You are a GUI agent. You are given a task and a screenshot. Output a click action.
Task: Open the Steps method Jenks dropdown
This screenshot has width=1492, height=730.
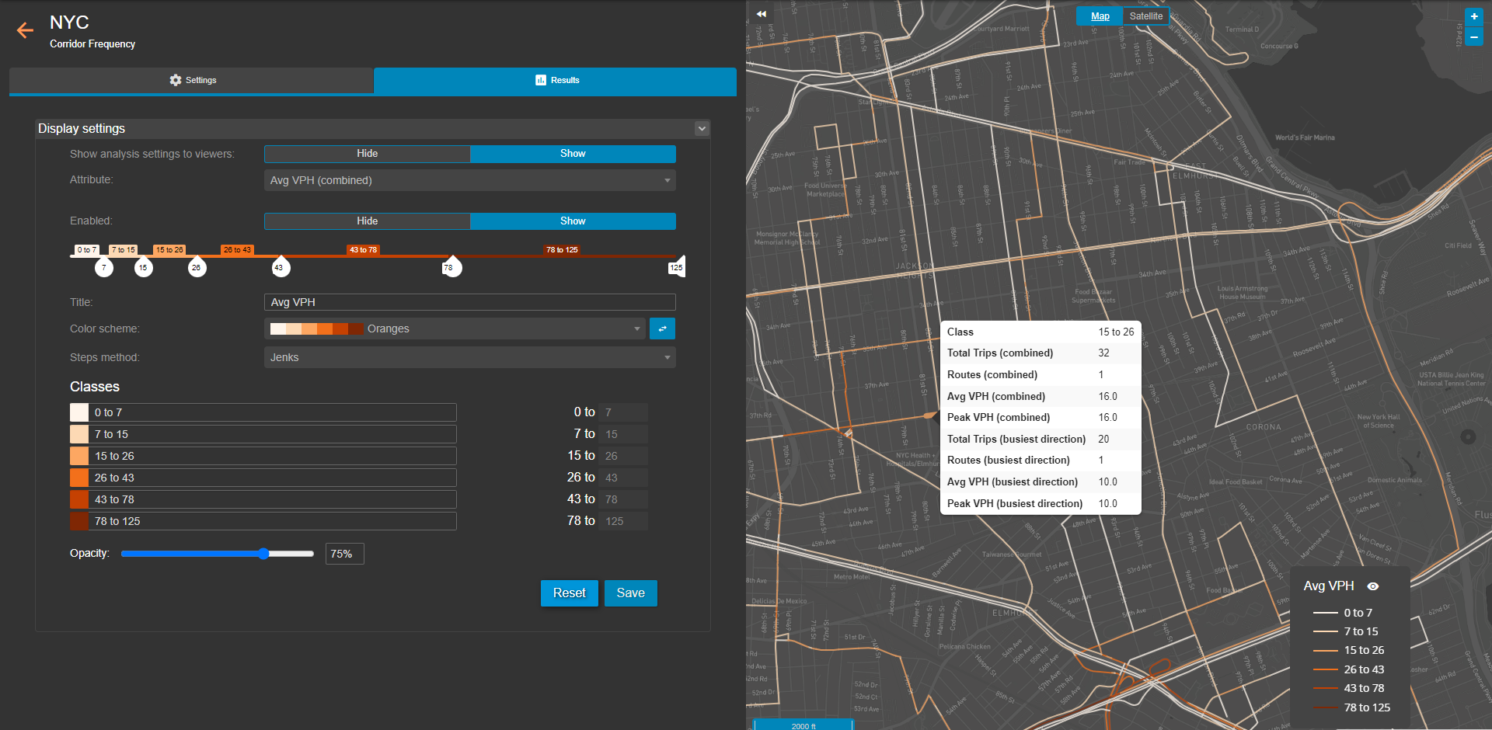(x=469, y=357)
